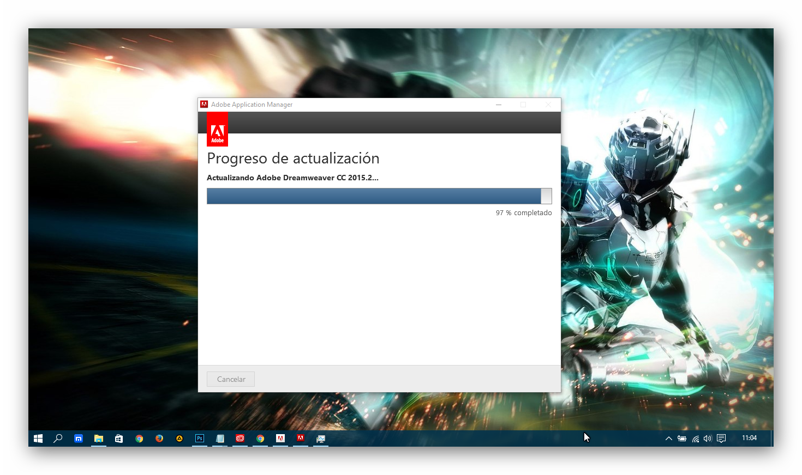This screenshot has width=802, height=475.
Task: Open the battery status tray icon
Action: (x=682, y=439)
